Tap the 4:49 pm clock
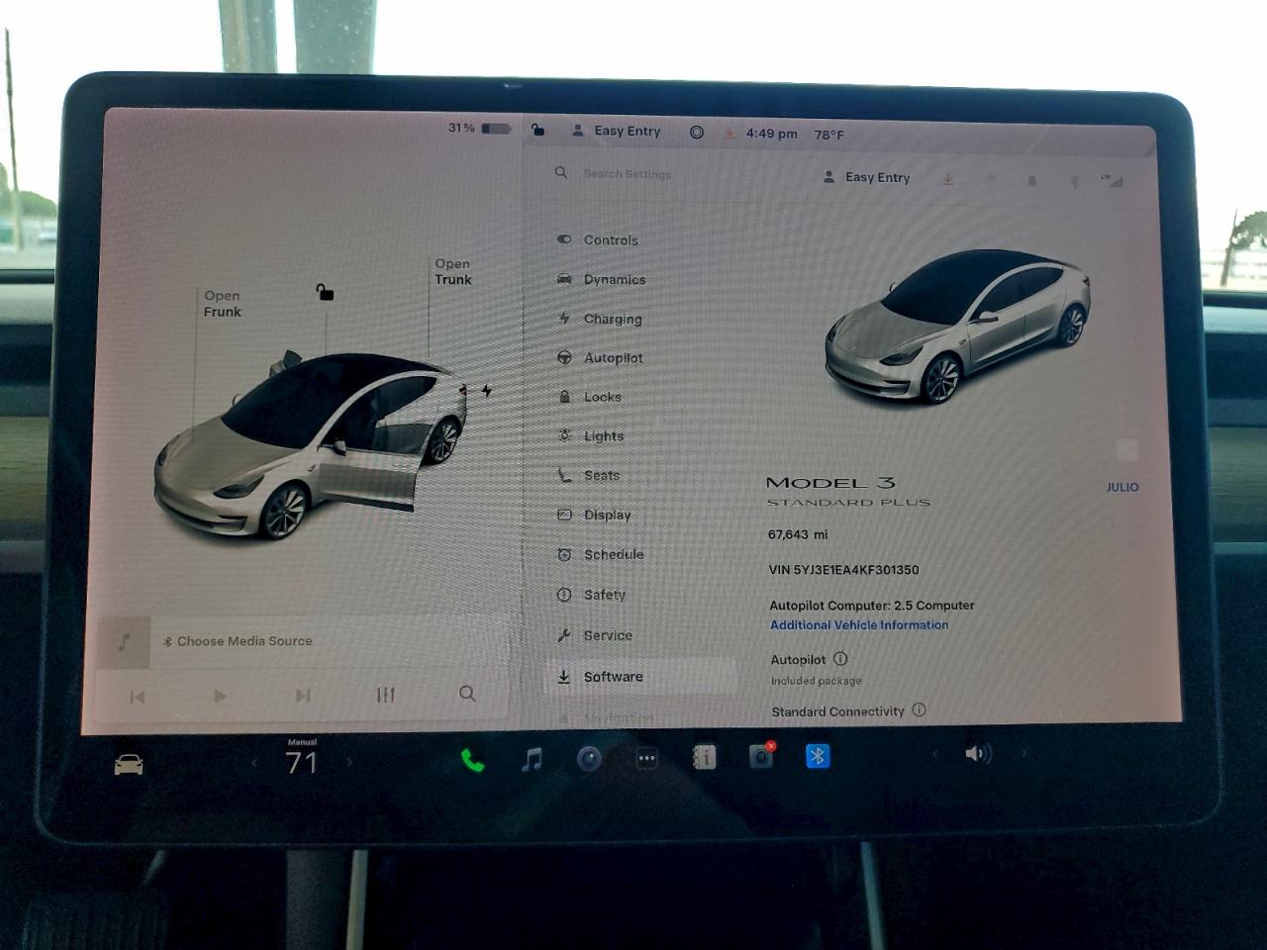 771,134
